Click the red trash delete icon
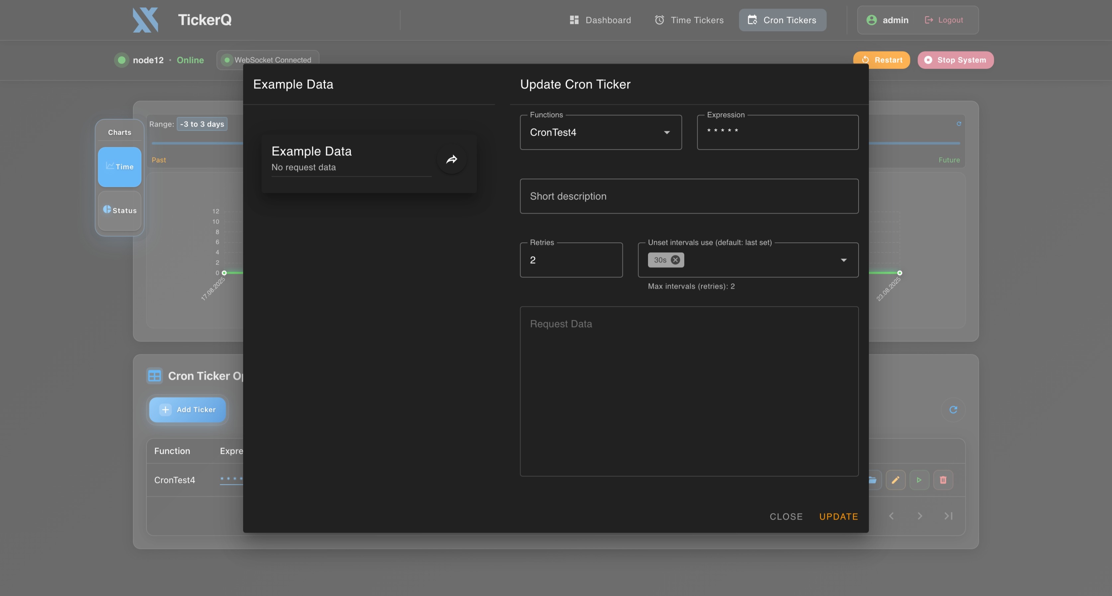The image size is (1112, 596). pos(943,480)
